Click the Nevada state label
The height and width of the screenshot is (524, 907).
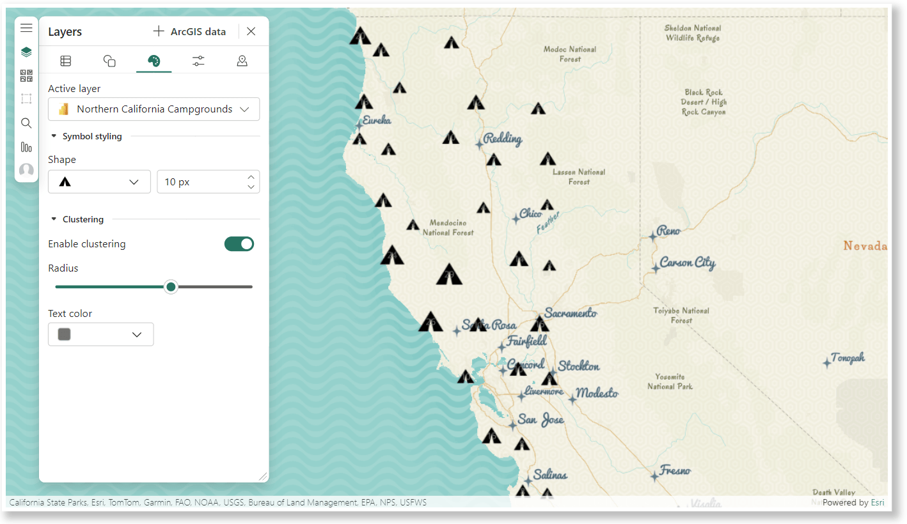point(865,246)
